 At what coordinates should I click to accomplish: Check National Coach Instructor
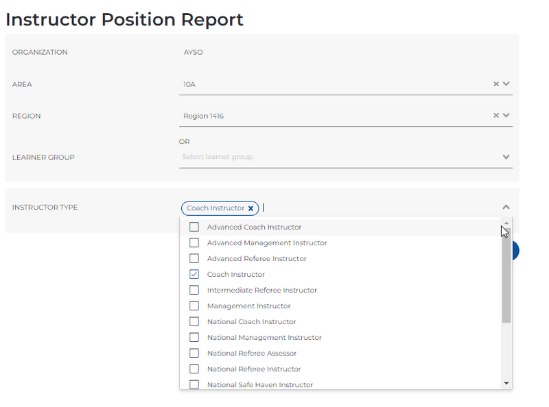point(194,321)
